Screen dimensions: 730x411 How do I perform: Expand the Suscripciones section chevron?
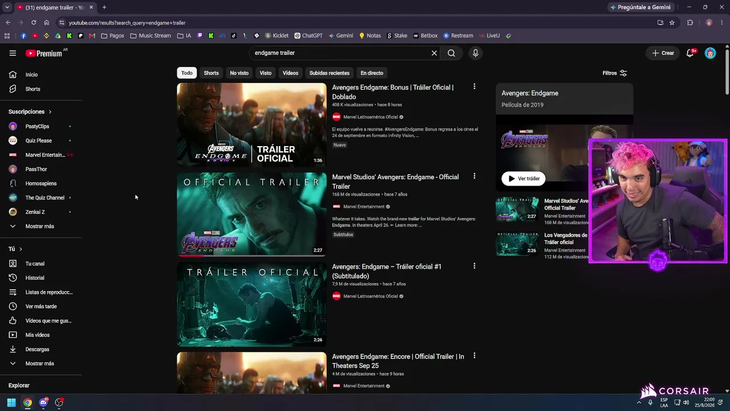click(x=50, y=112)
